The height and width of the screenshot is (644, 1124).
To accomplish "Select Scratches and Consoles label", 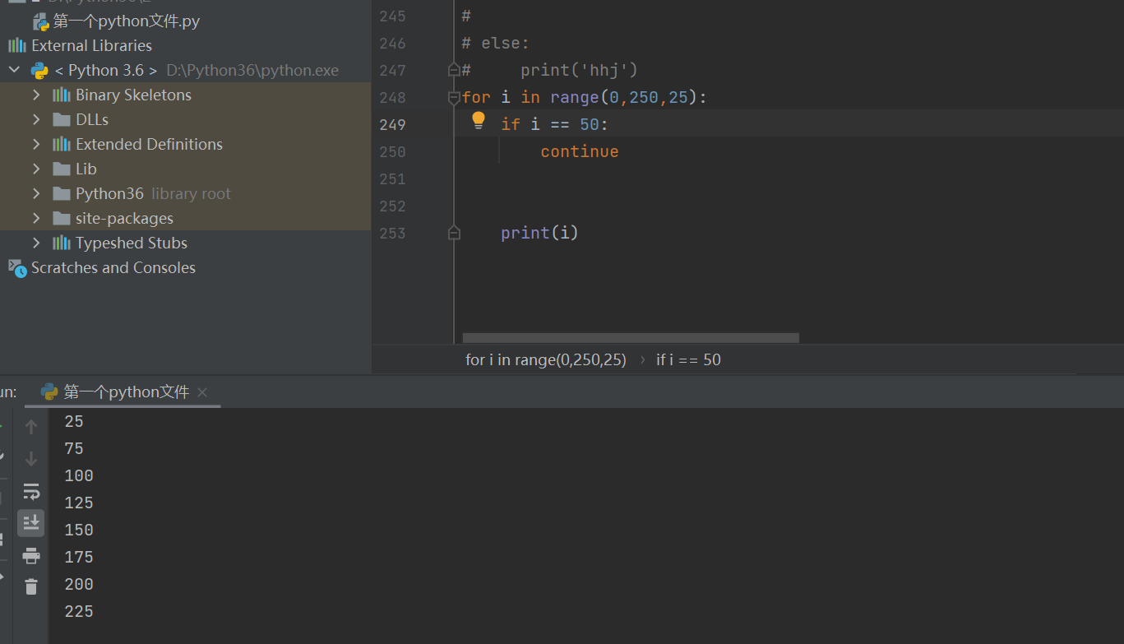I will [113, 267].
